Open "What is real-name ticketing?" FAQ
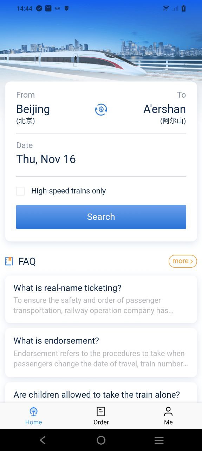This screenshot has height=451, width=202. pyautogui.click(x=101, y=299)
